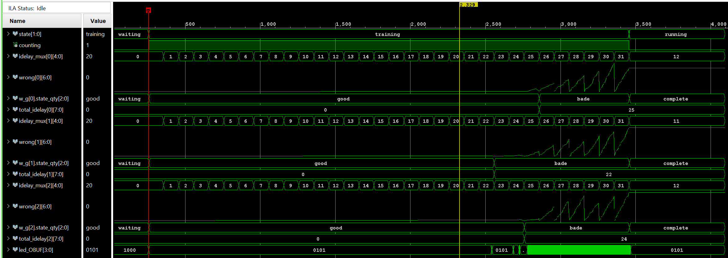Select the counting signal name
This screenshot has height=258, width=728.
(30, 45)
